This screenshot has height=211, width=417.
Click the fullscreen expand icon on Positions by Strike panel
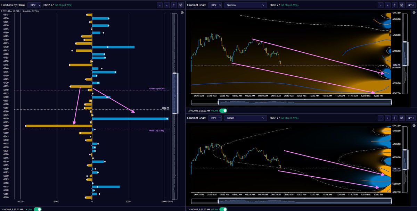tap(181, 5)
